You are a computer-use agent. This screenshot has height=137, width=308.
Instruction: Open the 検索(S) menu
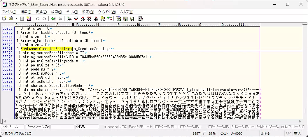pos(56,12)
